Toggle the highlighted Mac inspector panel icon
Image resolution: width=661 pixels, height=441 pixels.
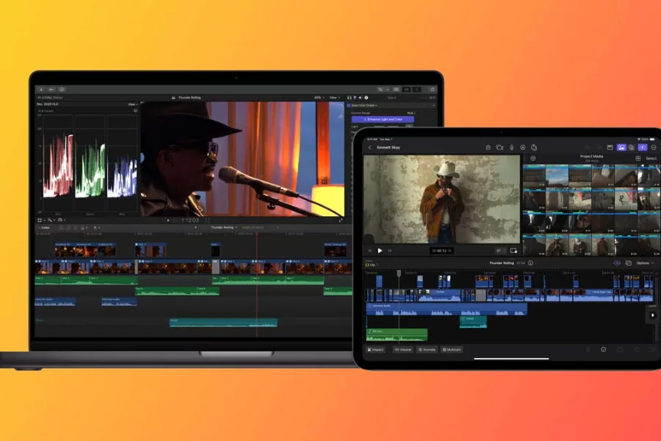point(416,90)
